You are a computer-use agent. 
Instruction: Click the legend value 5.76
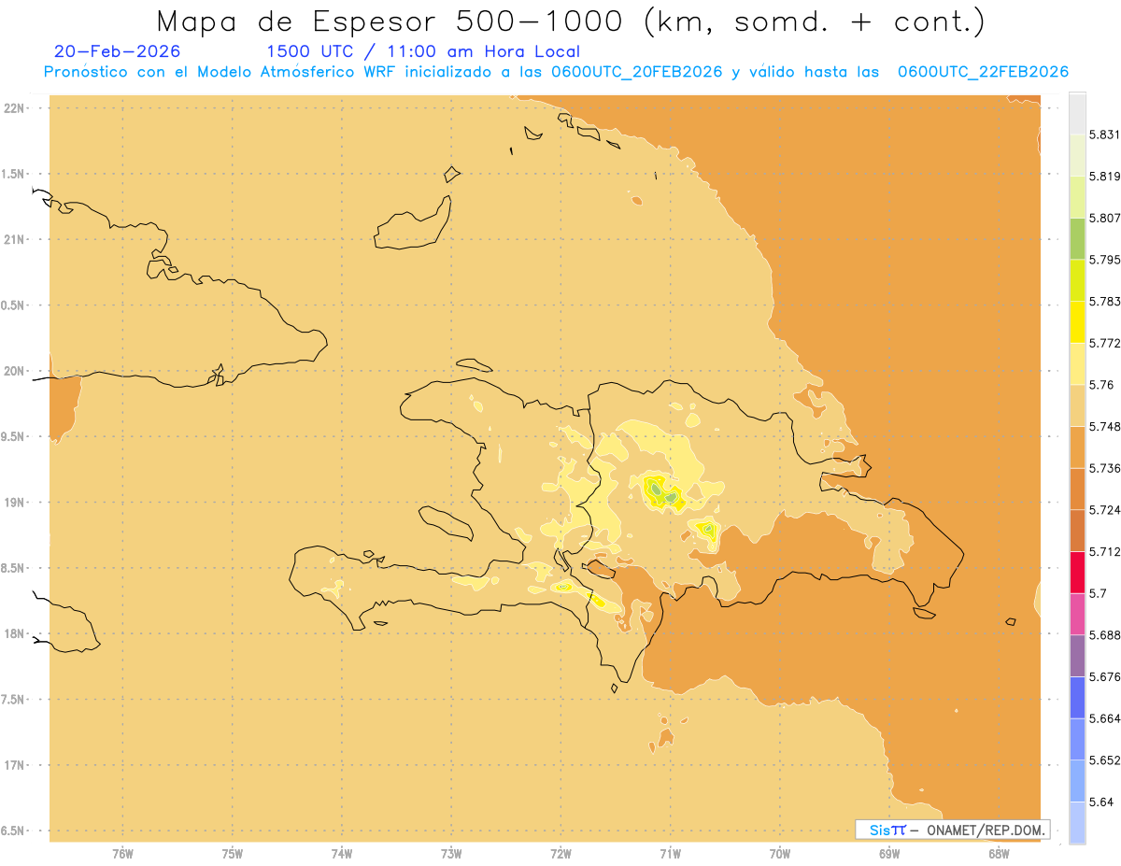1101,385
